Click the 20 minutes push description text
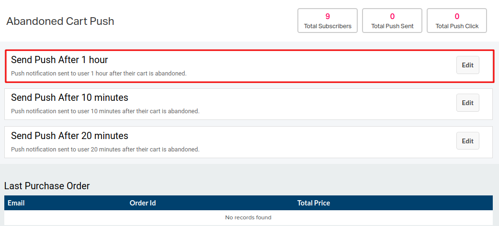The width and height of the screenshot is (499, 226). (105, 149)
